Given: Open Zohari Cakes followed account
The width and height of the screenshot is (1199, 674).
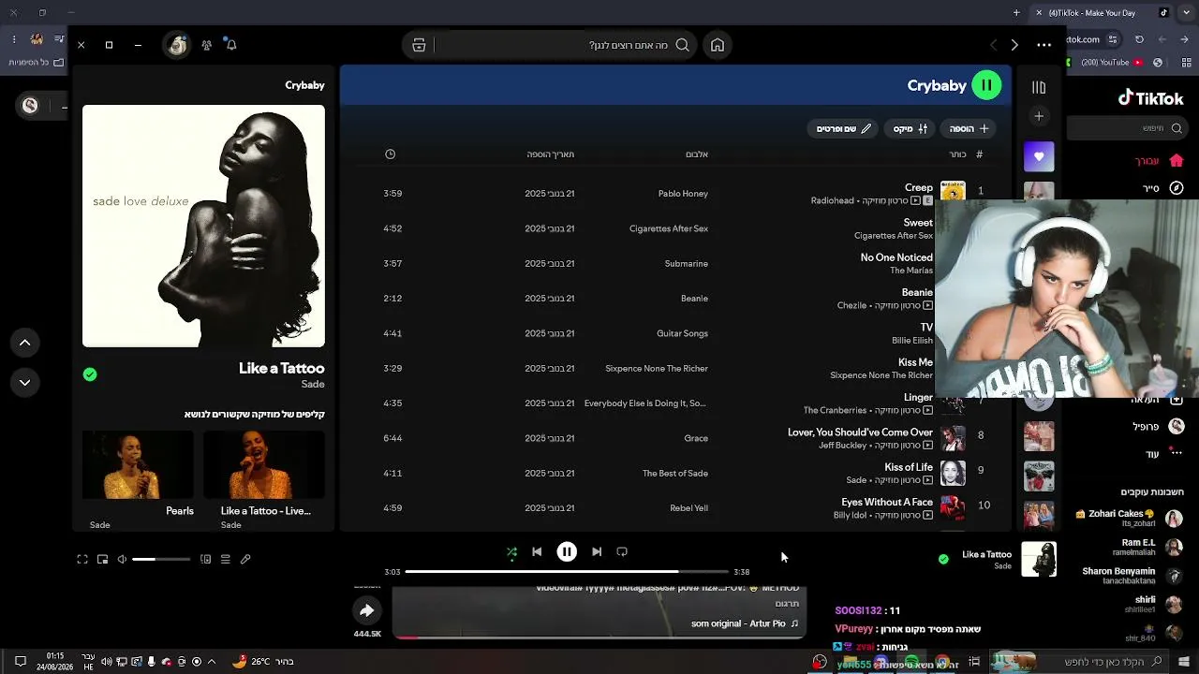Looking at the screenshot, I should coord(1129,518).
